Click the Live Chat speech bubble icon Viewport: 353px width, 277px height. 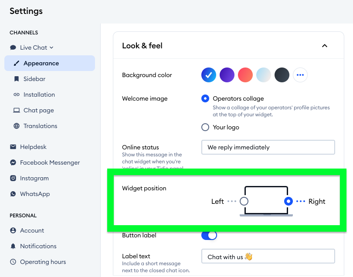point(13,47)
